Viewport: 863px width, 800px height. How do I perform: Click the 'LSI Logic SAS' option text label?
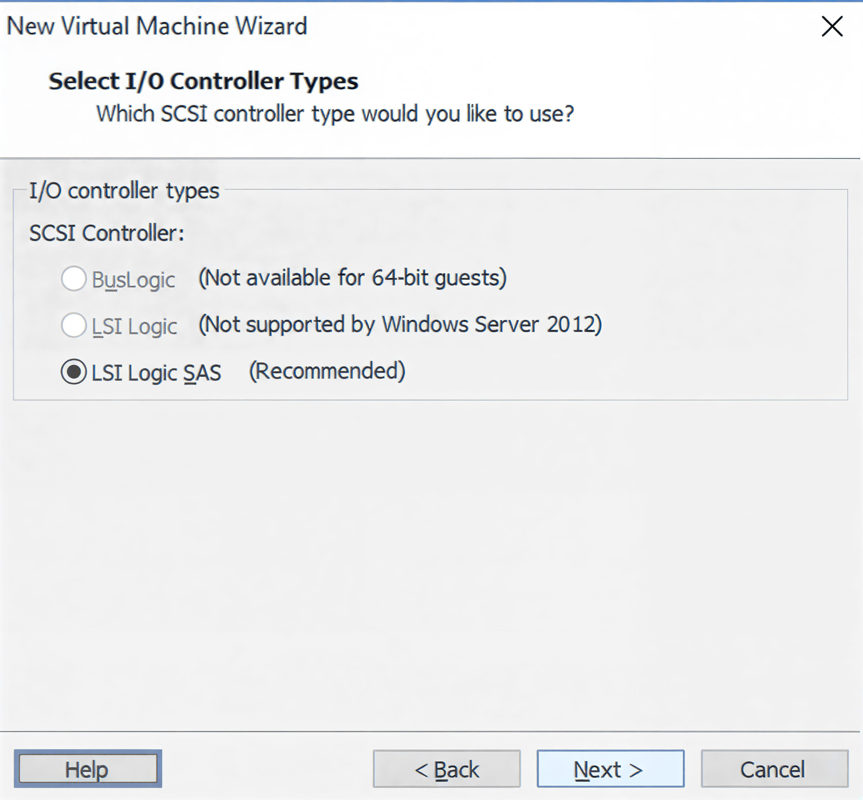tap(156, 373)
